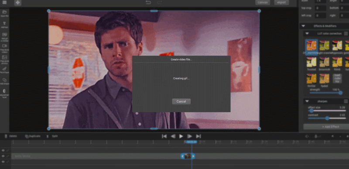349x169 pixels.
Task: Redo the last action
Action: pyautogui.click(x=160, y=3)
